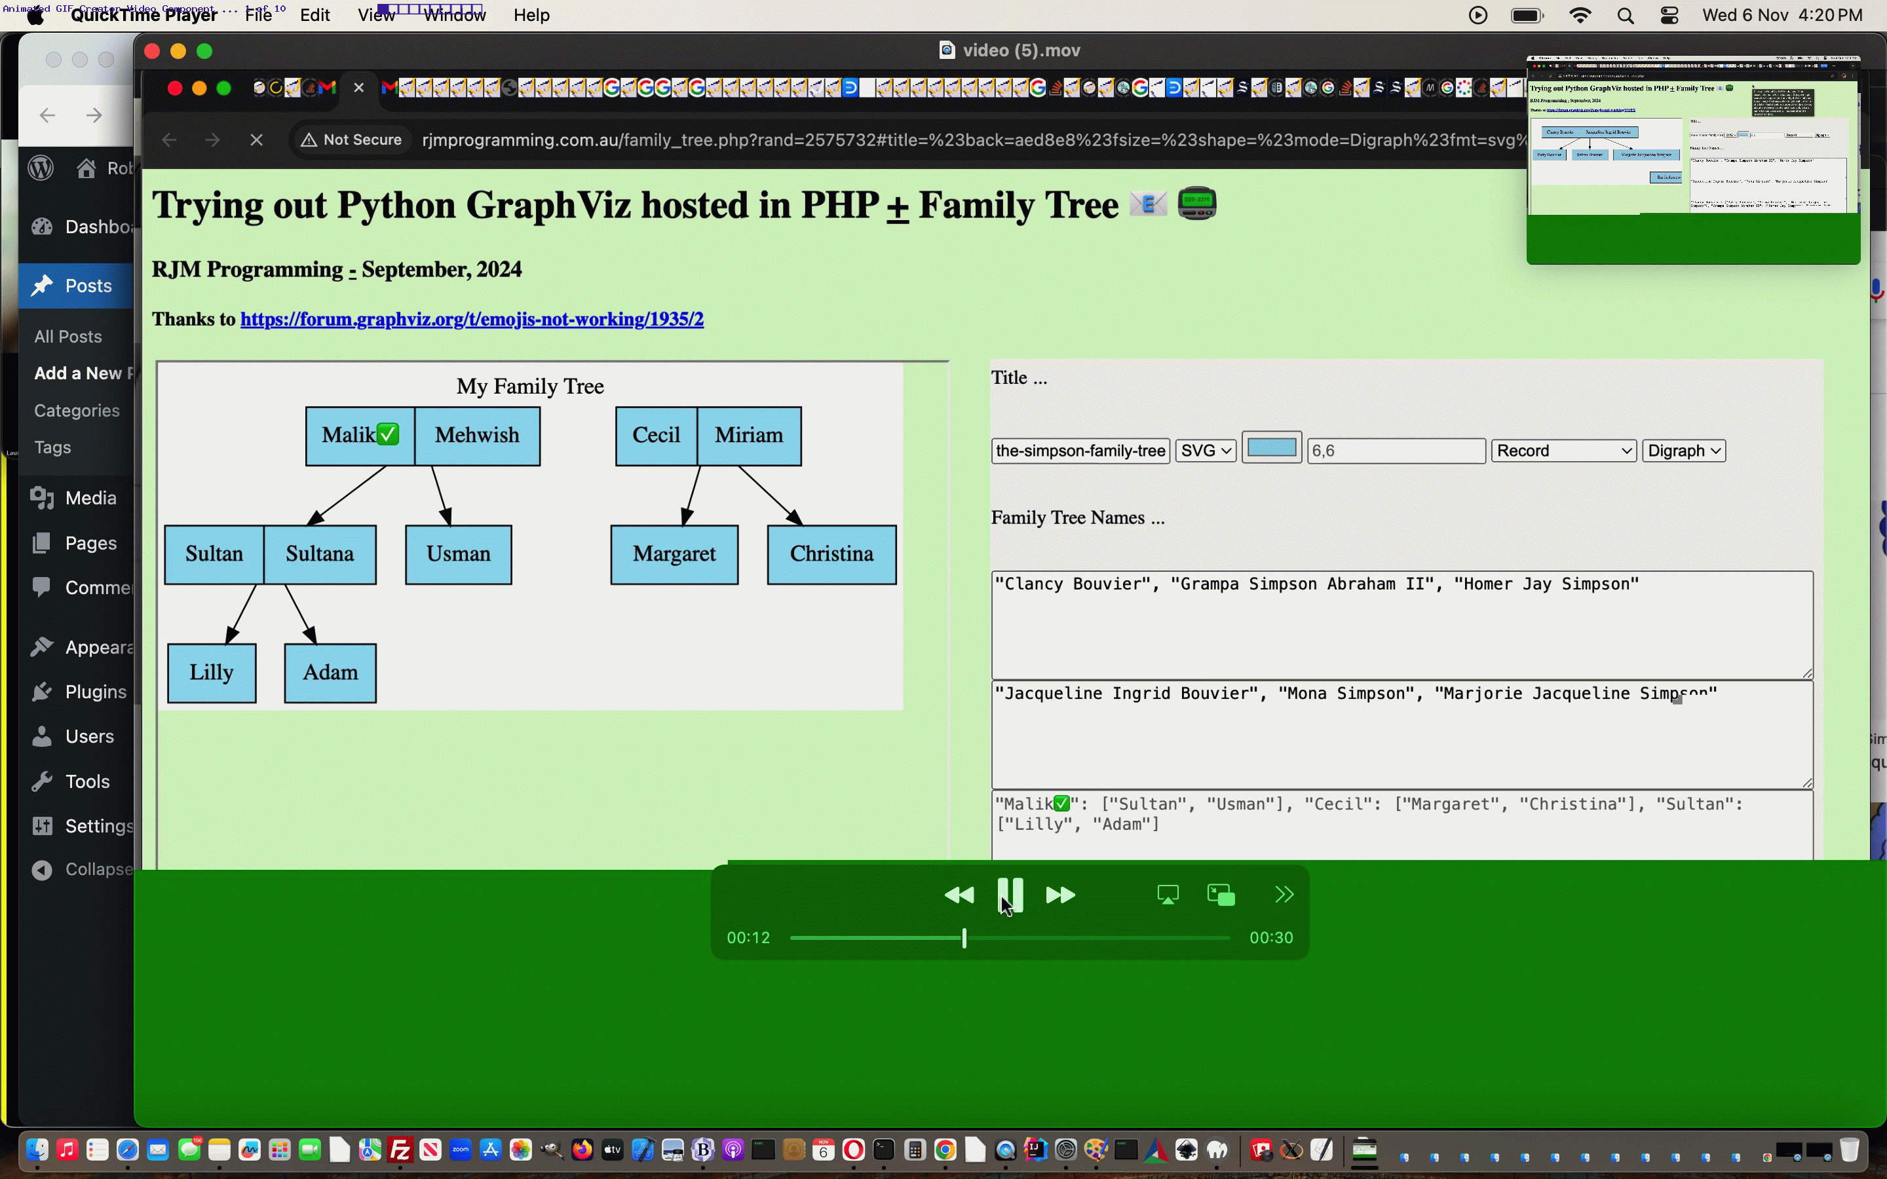Open Control Center toggle icon in menu bar
Screen dimensions: 1887x1179
pyautogui.click(x=1669, y=16)
